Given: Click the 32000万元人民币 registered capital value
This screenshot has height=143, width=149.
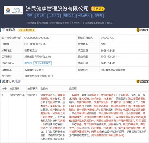Looking at the screenshot, I should click(34, 70).
